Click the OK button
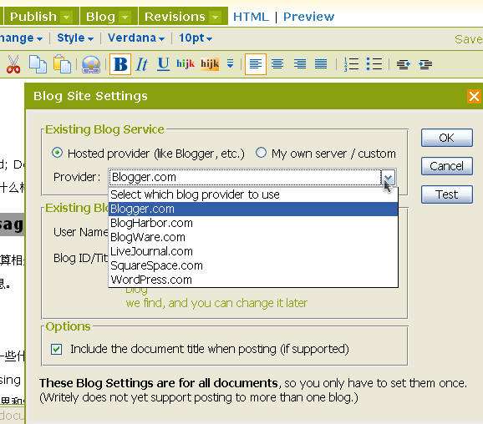The image size is (483, 424). click(x=447, y=138)
